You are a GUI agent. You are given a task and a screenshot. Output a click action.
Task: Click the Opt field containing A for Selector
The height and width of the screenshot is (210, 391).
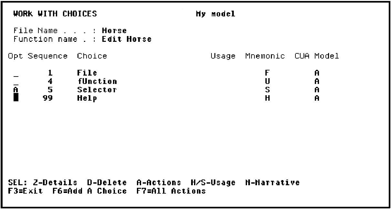click(16, 90)
